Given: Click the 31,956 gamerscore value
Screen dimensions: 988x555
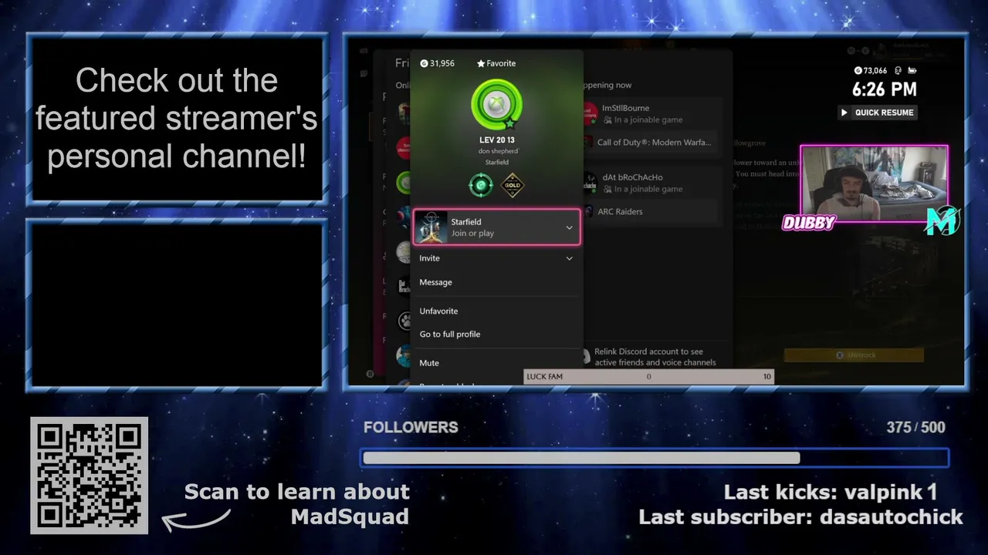Looking at the screenshot, I should [442, 63].
